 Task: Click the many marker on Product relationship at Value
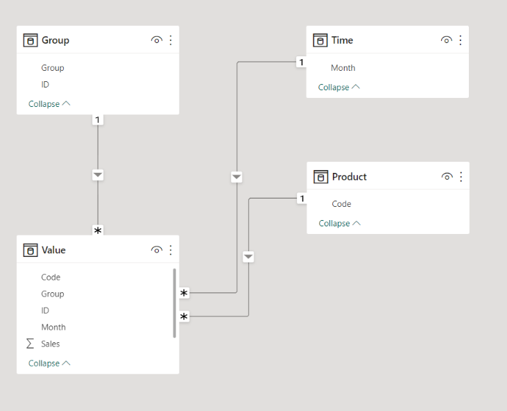click(184, 316)
